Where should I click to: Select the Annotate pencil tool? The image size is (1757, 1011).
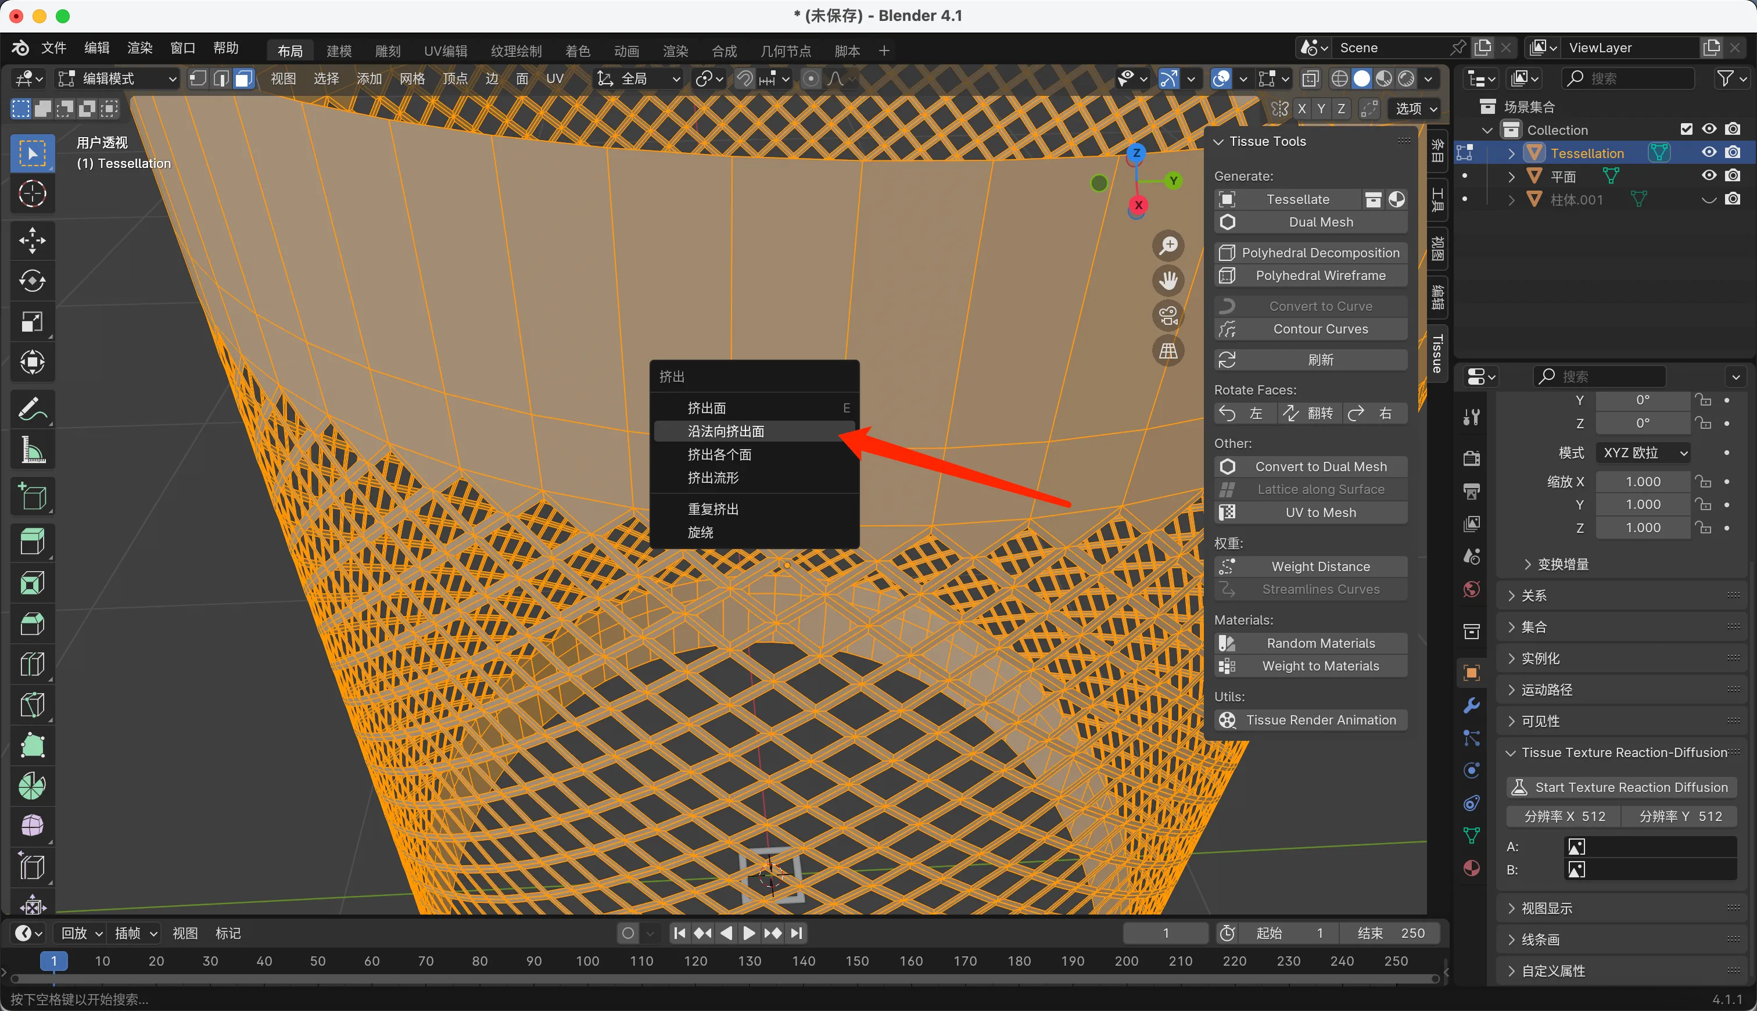pyautogui.click(x=32, y=410)
